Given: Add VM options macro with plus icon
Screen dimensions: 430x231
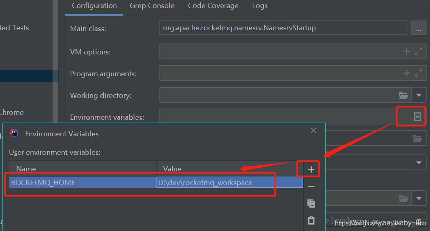Looking at the screenshot, I should click(x=407, y=51).
